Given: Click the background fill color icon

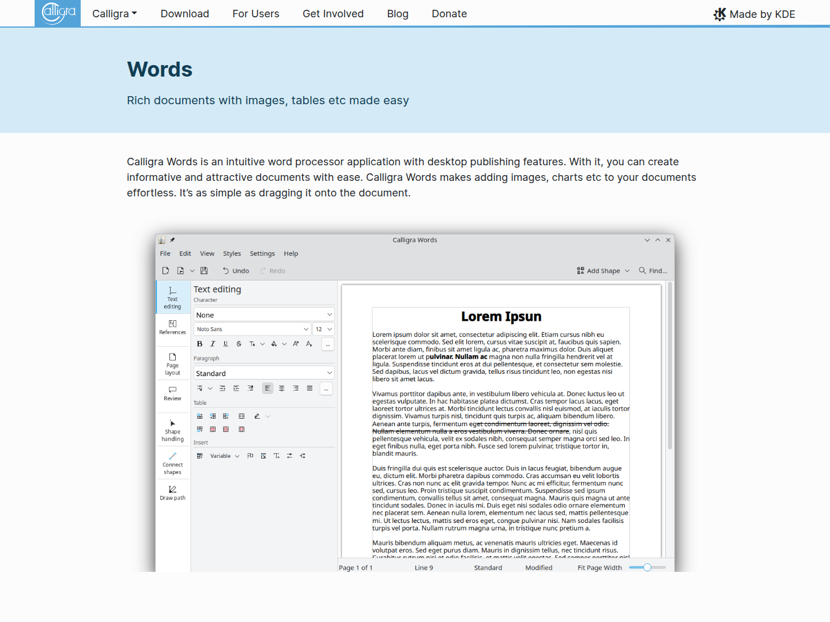Looking at the screenshot, I should point(274,344).
